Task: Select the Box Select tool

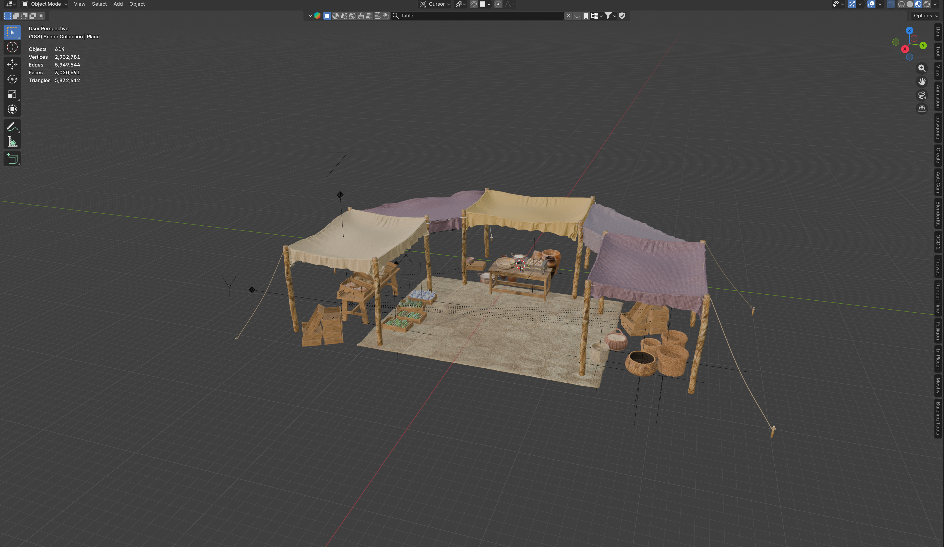Action: click(x=12, y=32)
